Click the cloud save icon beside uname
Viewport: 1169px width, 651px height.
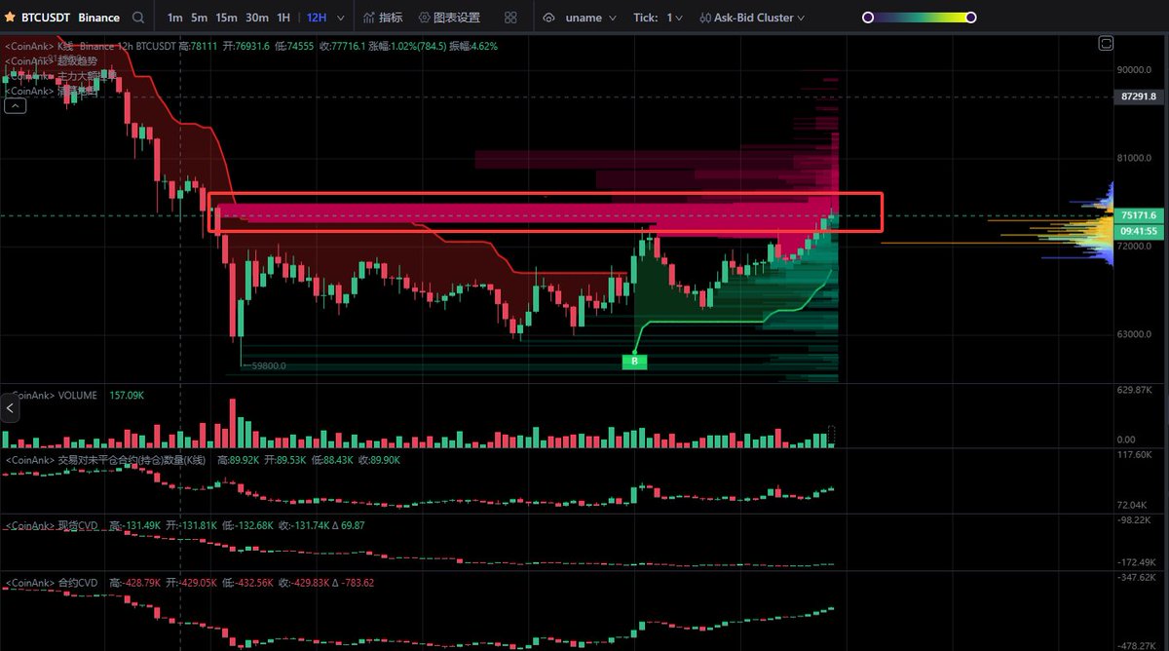(549, 18)
